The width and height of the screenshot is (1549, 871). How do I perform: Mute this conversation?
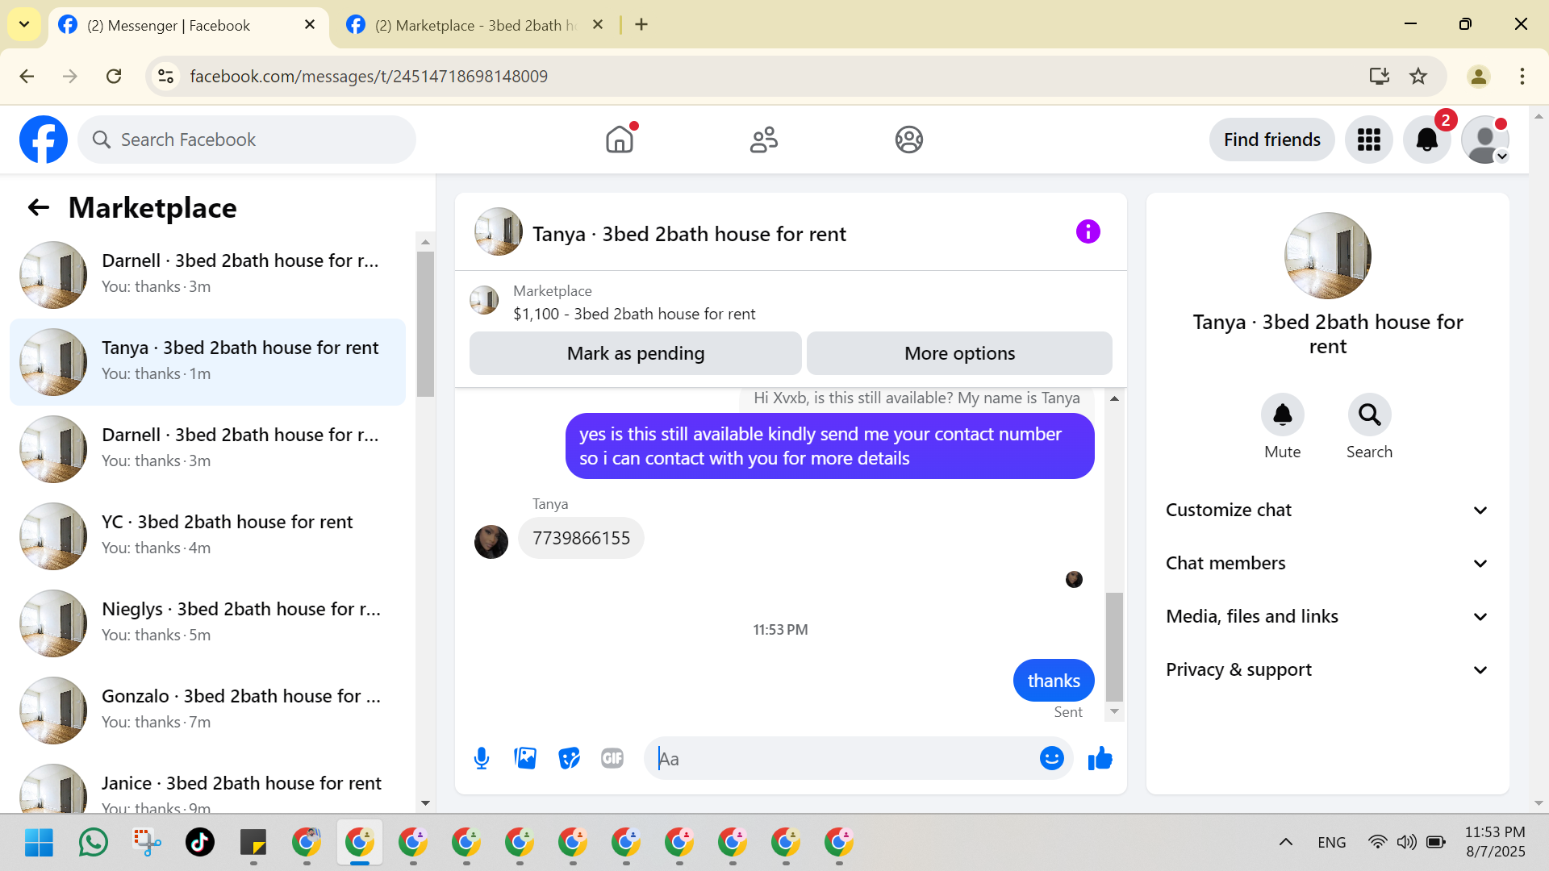pyautogui.click(x=1282, y=415)
